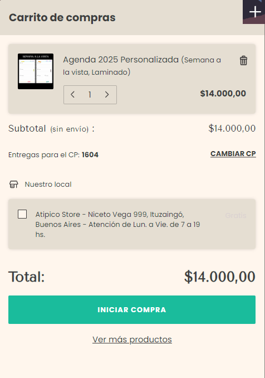This screenshot has height=378, width=265.
Task: Increase the quantity with the right chevron
Action: pyautogui.click(x=107, y=95)
